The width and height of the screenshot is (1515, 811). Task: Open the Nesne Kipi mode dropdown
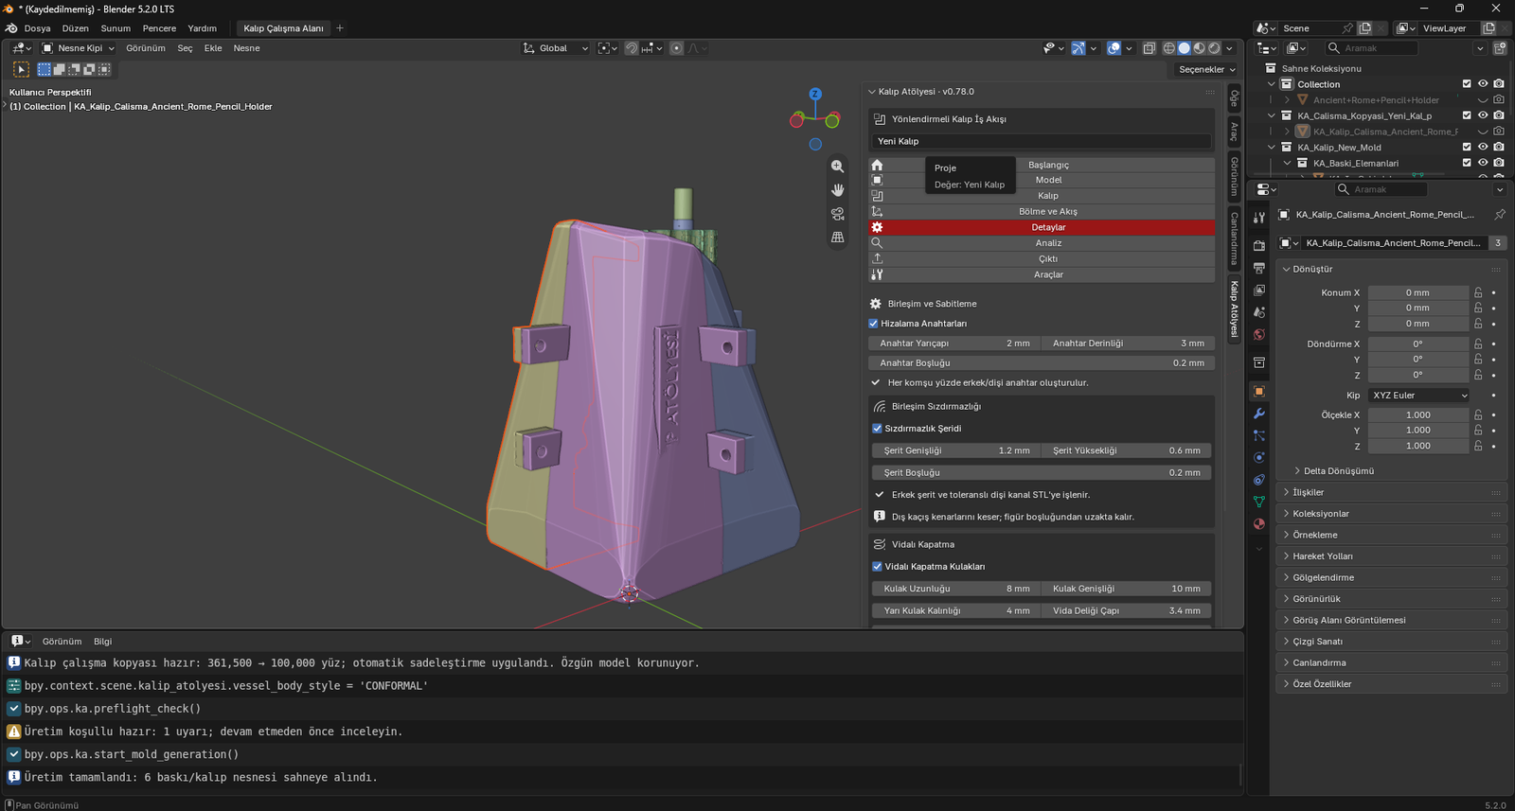pyautogui.click(x=79, y=48)
